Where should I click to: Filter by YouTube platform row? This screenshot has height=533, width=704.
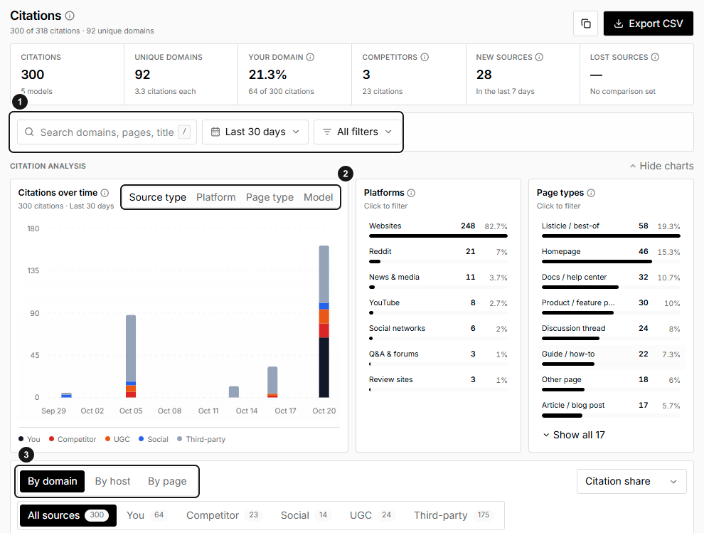click(438, 306)
